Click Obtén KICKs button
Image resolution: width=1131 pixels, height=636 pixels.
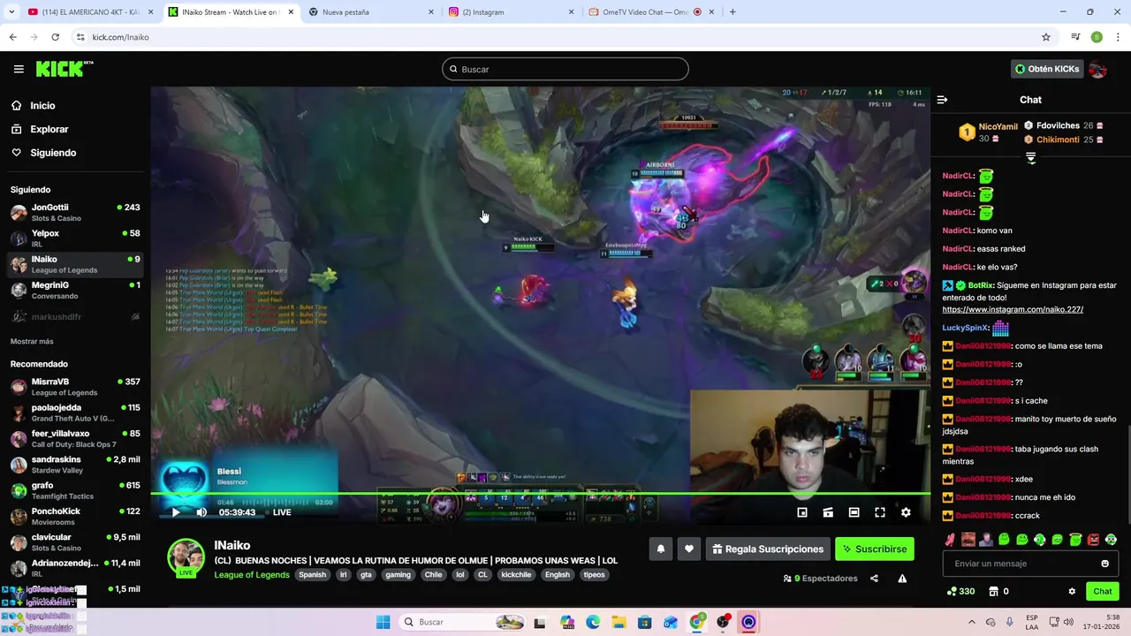pyautogui.click(x=1047, y=69)
